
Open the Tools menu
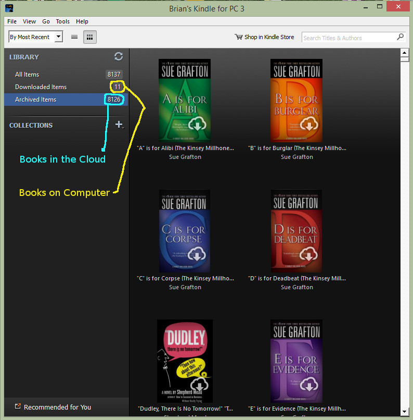click(62, 21)
